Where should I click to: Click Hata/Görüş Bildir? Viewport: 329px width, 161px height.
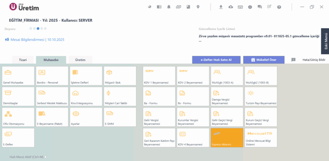tap(314, 60)
